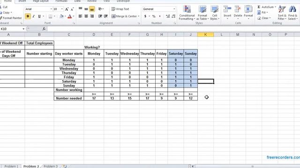Switch to the Problem 3 sheet
Viewport: 300px width, 168px height.
point(51,166)
